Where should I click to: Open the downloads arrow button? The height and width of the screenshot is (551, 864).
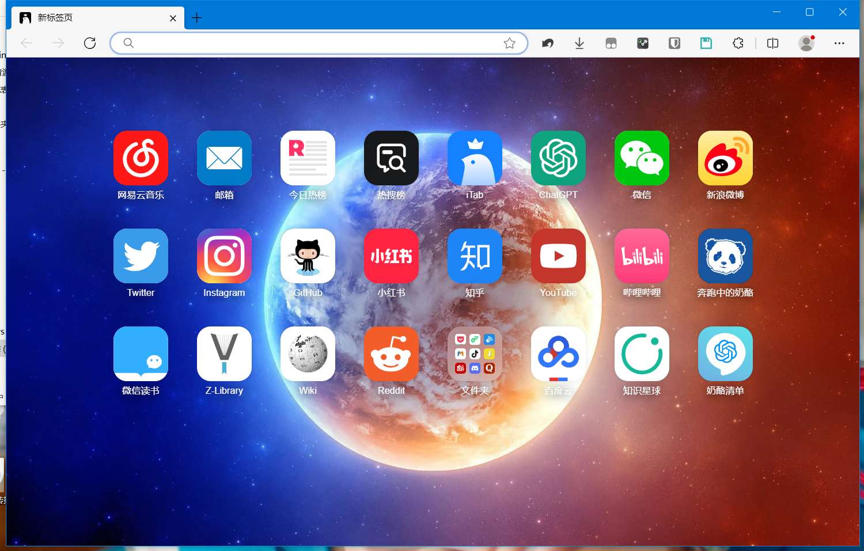click(x=579, y=43)
